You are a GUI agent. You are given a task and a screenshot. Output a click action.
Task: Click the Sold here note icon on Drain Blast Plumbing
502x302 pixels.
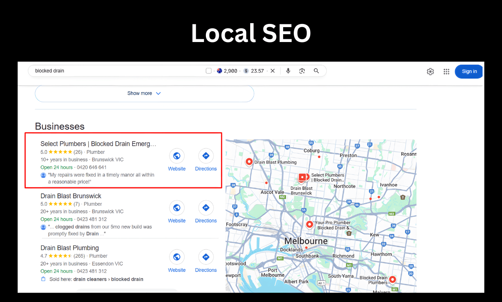[x=44, y=279]
